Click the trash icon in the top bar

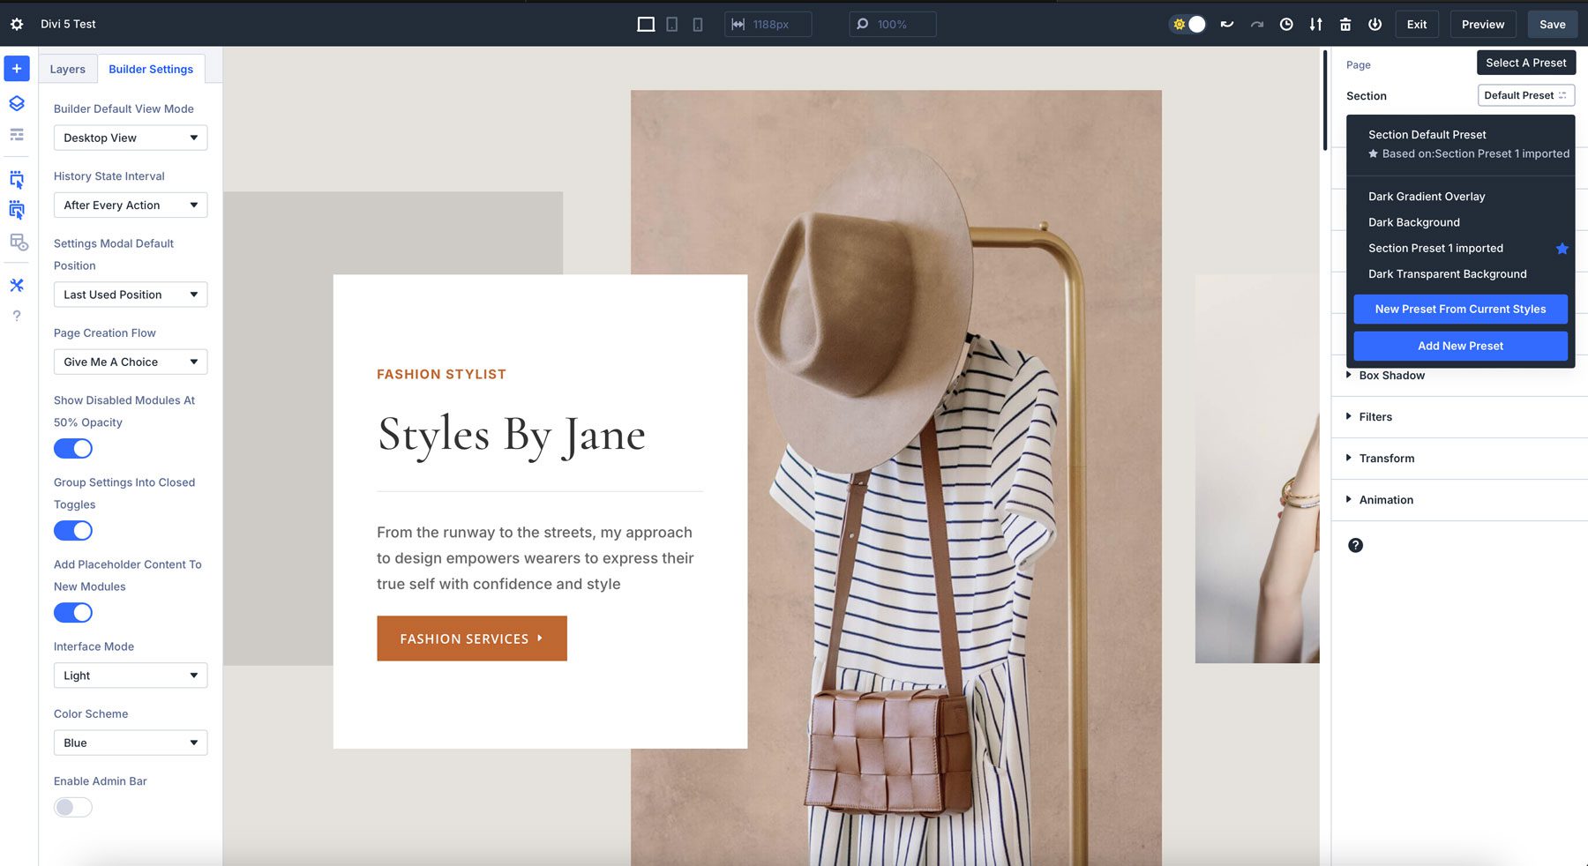(1345, 24)
